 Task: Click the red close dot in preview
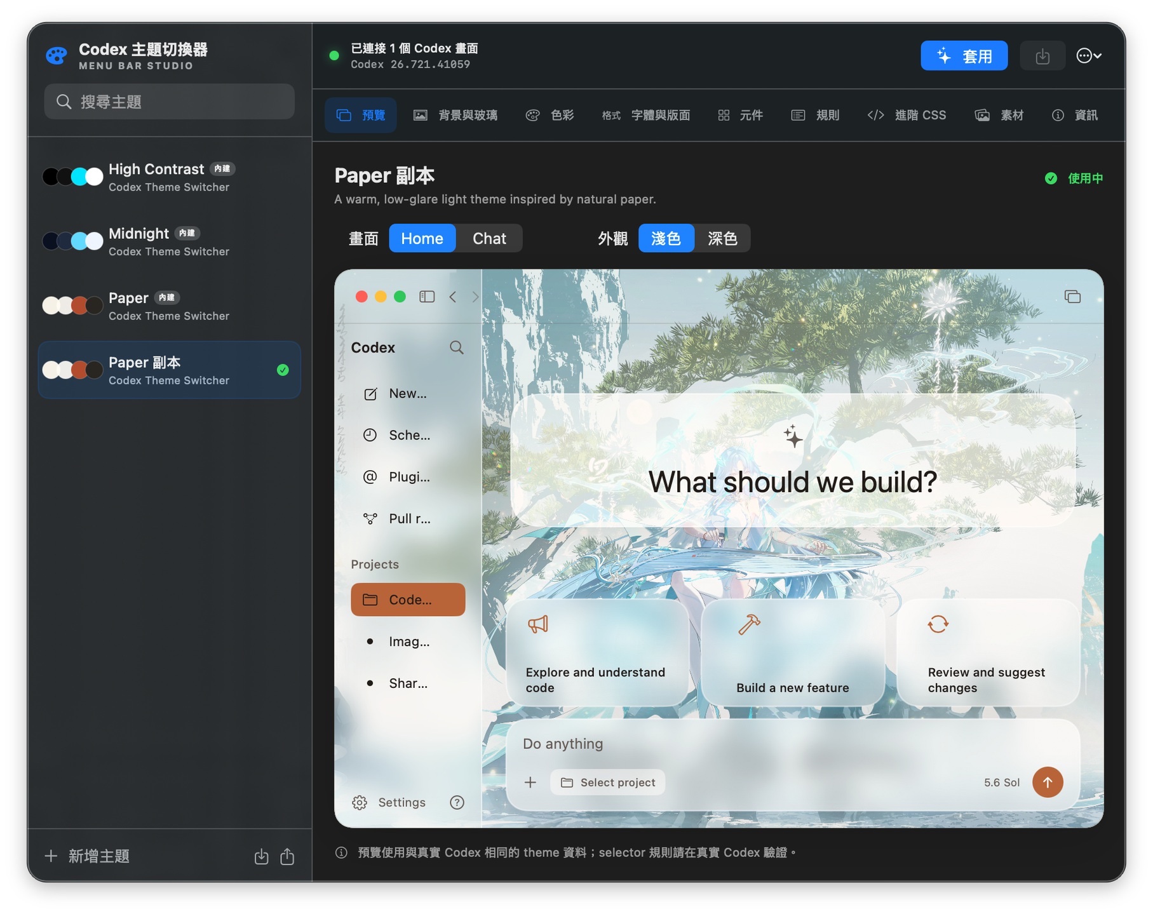click(x=361, y=297)
